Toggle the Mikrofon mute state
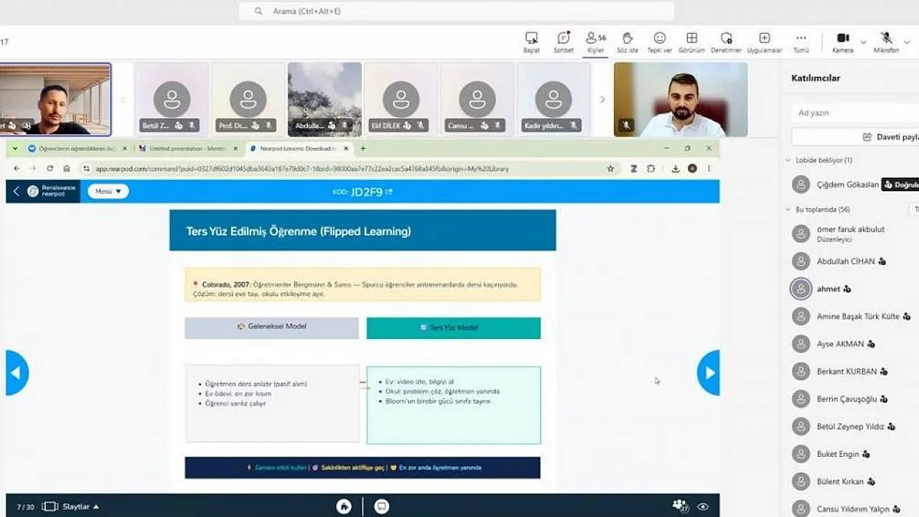Image resolution: width=919 pixels, height=517 pixels. (x=886, y=42)
